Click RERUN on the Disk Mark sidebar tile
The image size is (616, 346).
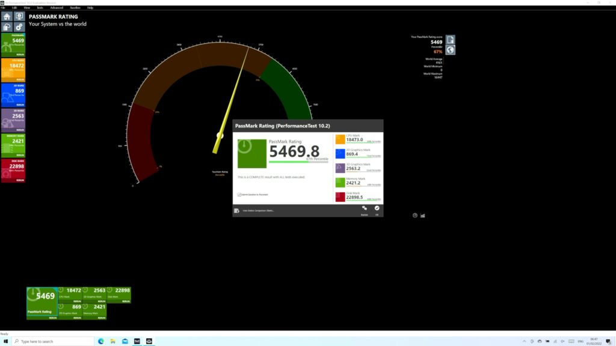pyautogui.click(x=20, y=180)
